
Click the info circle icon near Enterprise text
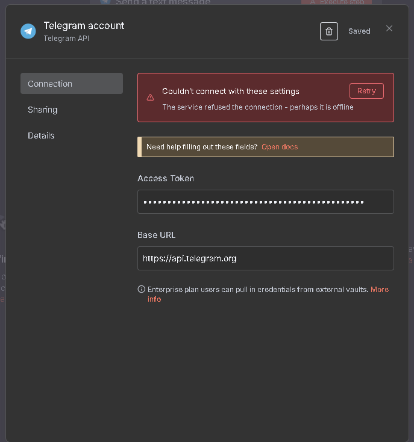(142, 290)
